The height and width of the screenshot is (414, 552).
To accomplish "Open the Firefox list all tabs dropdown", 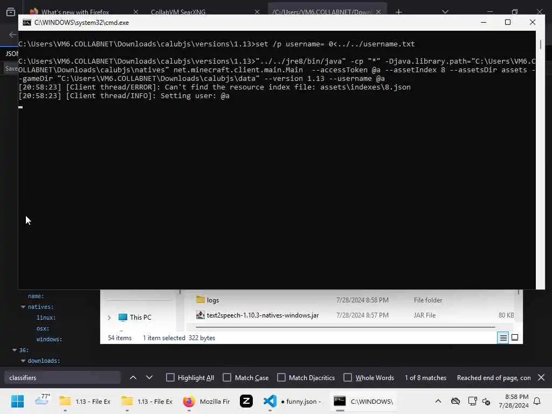I will [x=445, y=12].
